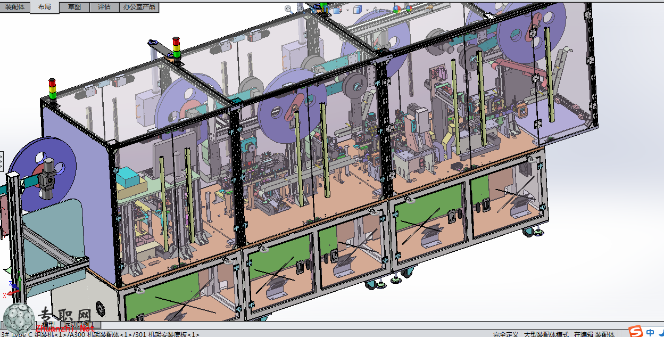Click the Apply Scene icon
664x337 pixels.
[x=409, y=10]
